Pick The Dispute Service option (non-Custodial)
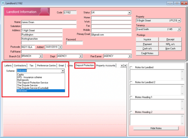 (41, 85)
